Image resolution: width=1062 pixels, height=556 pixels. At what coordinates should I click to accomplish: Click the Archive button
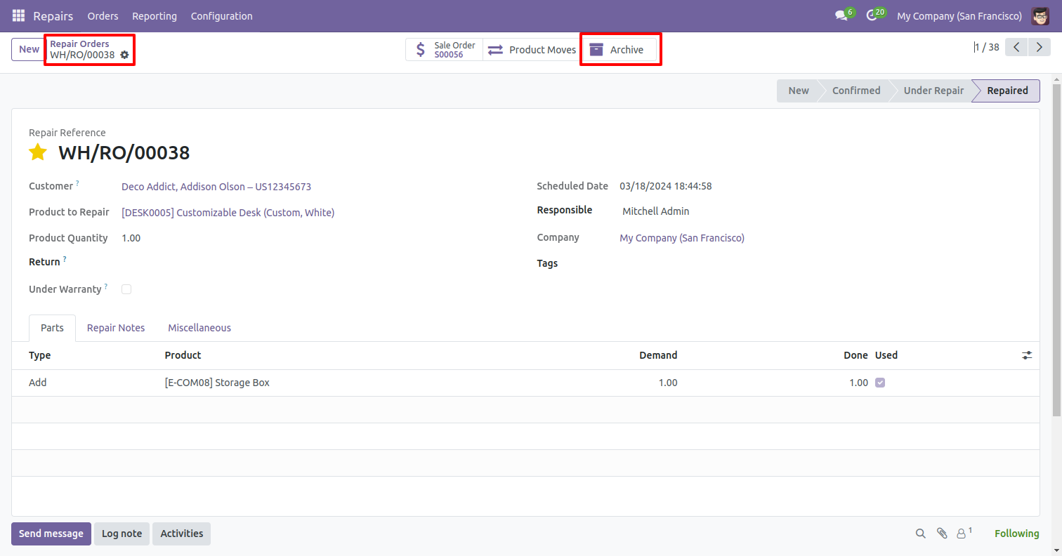(619, 50)
